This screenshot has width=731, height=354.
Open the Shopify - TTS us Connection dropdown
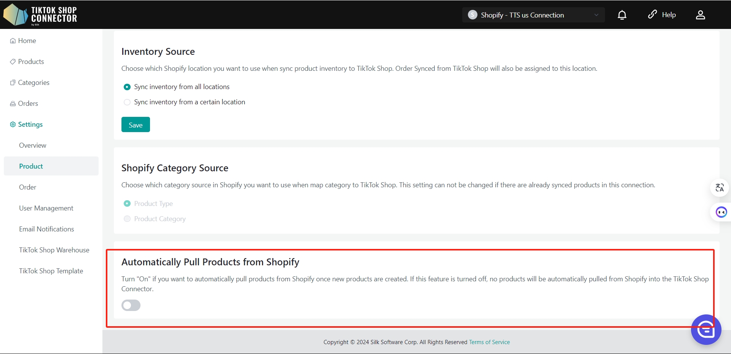coord(533,15)
